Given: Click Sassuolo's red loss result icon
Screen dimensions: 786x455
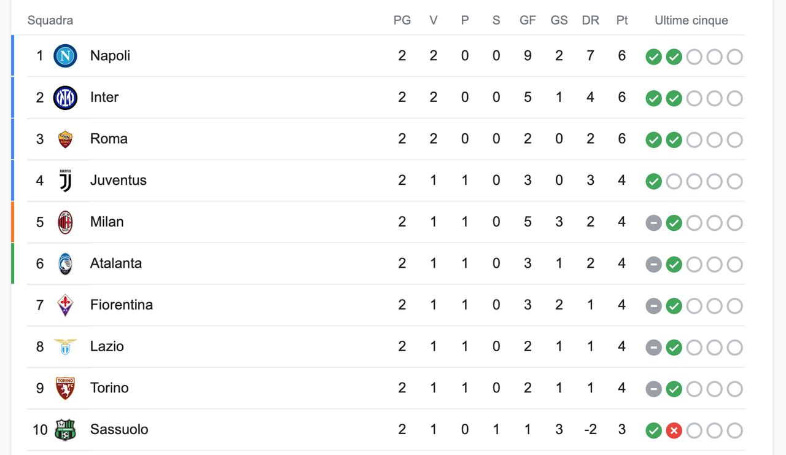Looking at the screenshot, I should 674,430.
